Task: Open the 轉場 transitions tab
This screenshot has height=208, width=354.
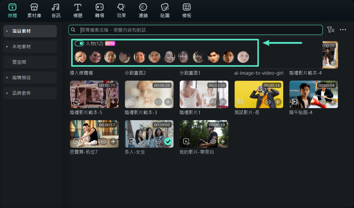Action: [100, 11]
